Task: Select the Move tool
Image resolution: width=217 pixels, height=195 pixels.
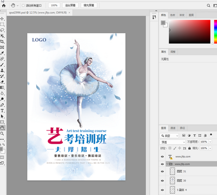Action: point(2,18)
